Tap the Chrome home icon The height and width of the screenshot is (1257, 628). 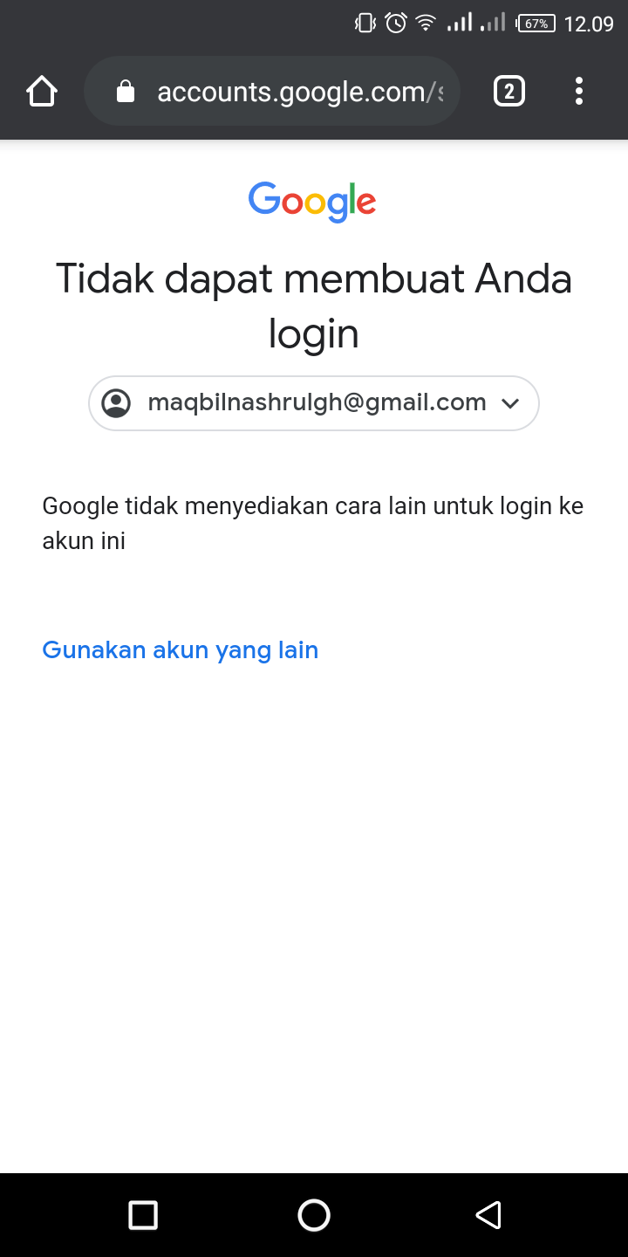42,91
